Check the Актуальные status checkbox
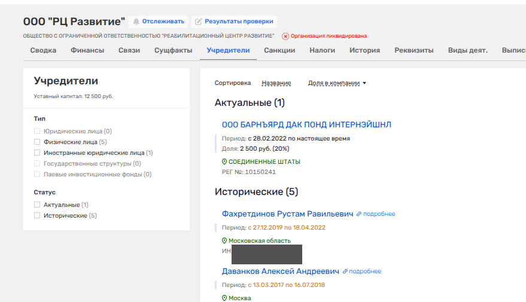The image size is (526, 302). pyautogui.click(x=37, y=205)
